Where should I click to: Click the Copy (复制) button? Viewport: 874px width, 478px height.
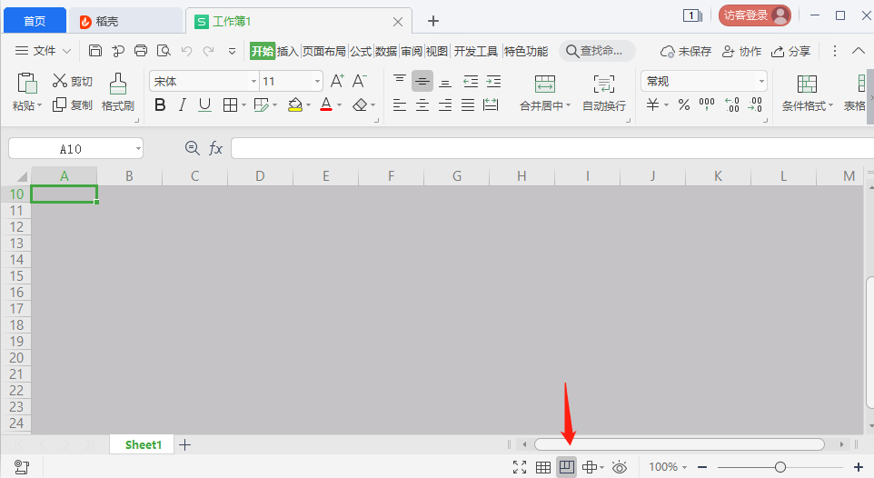(x=73, y=105)
